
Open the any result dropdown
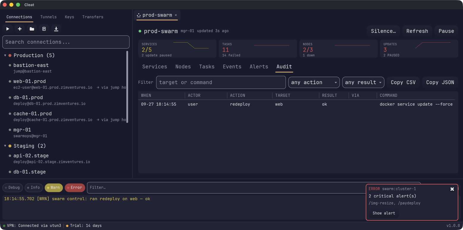tap(363, 82)
